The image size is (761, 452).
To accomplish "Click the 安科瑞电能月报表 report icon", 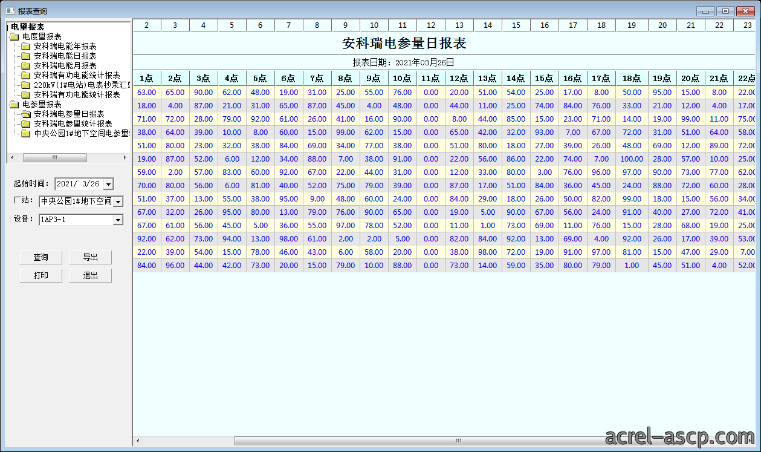I will pos(25,66).
